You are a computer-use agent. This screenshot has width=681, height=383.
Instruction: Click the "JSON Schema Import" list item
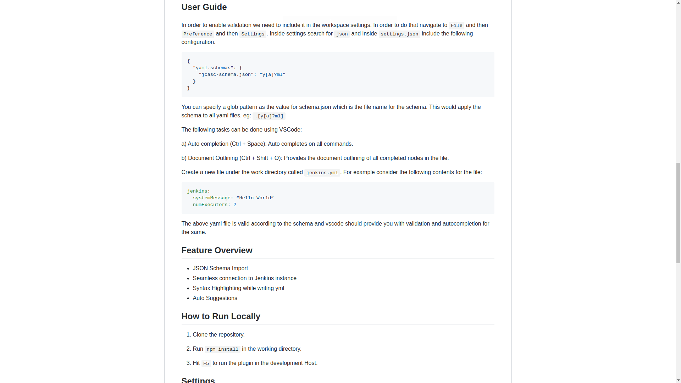pyautogui.click(x=220, y=268)
